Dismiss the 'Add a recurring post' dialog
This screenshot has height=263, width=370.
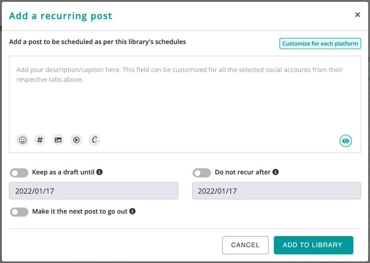[357, 15]
